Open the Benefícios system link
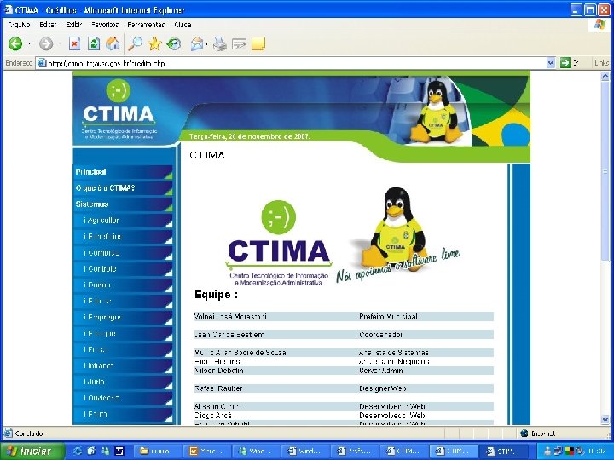 tap(123, 237)
